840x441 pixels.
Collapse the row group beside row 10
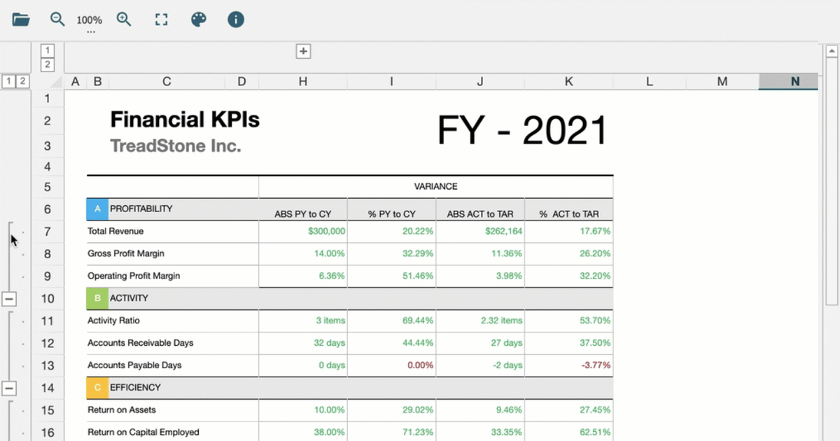click(x=9, y=298)
